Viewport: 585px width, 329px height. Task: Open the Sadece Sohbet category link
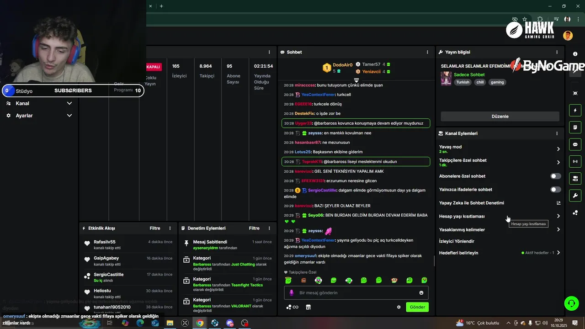click(469, 74)
